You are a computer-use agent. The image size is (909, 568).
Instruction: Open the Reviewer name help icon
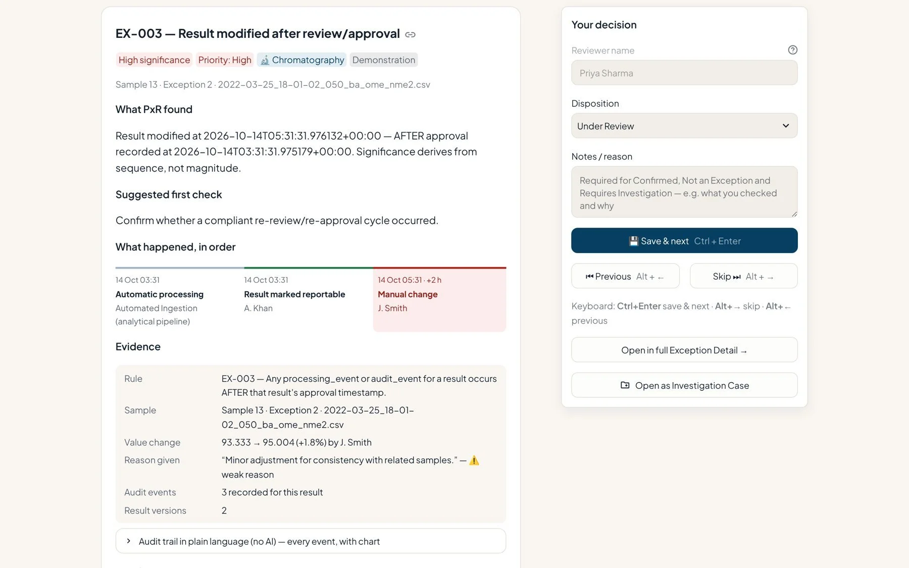tap(792, 50)
